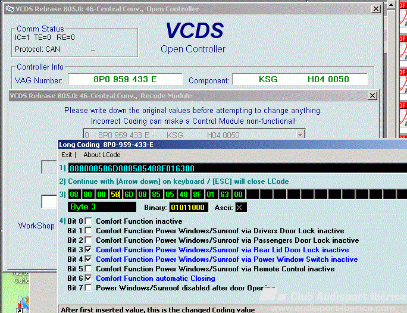Uncheck Bit 4 Power Window Switch checkbox
This screenshot has height=313, width=407.
[89, 259]
